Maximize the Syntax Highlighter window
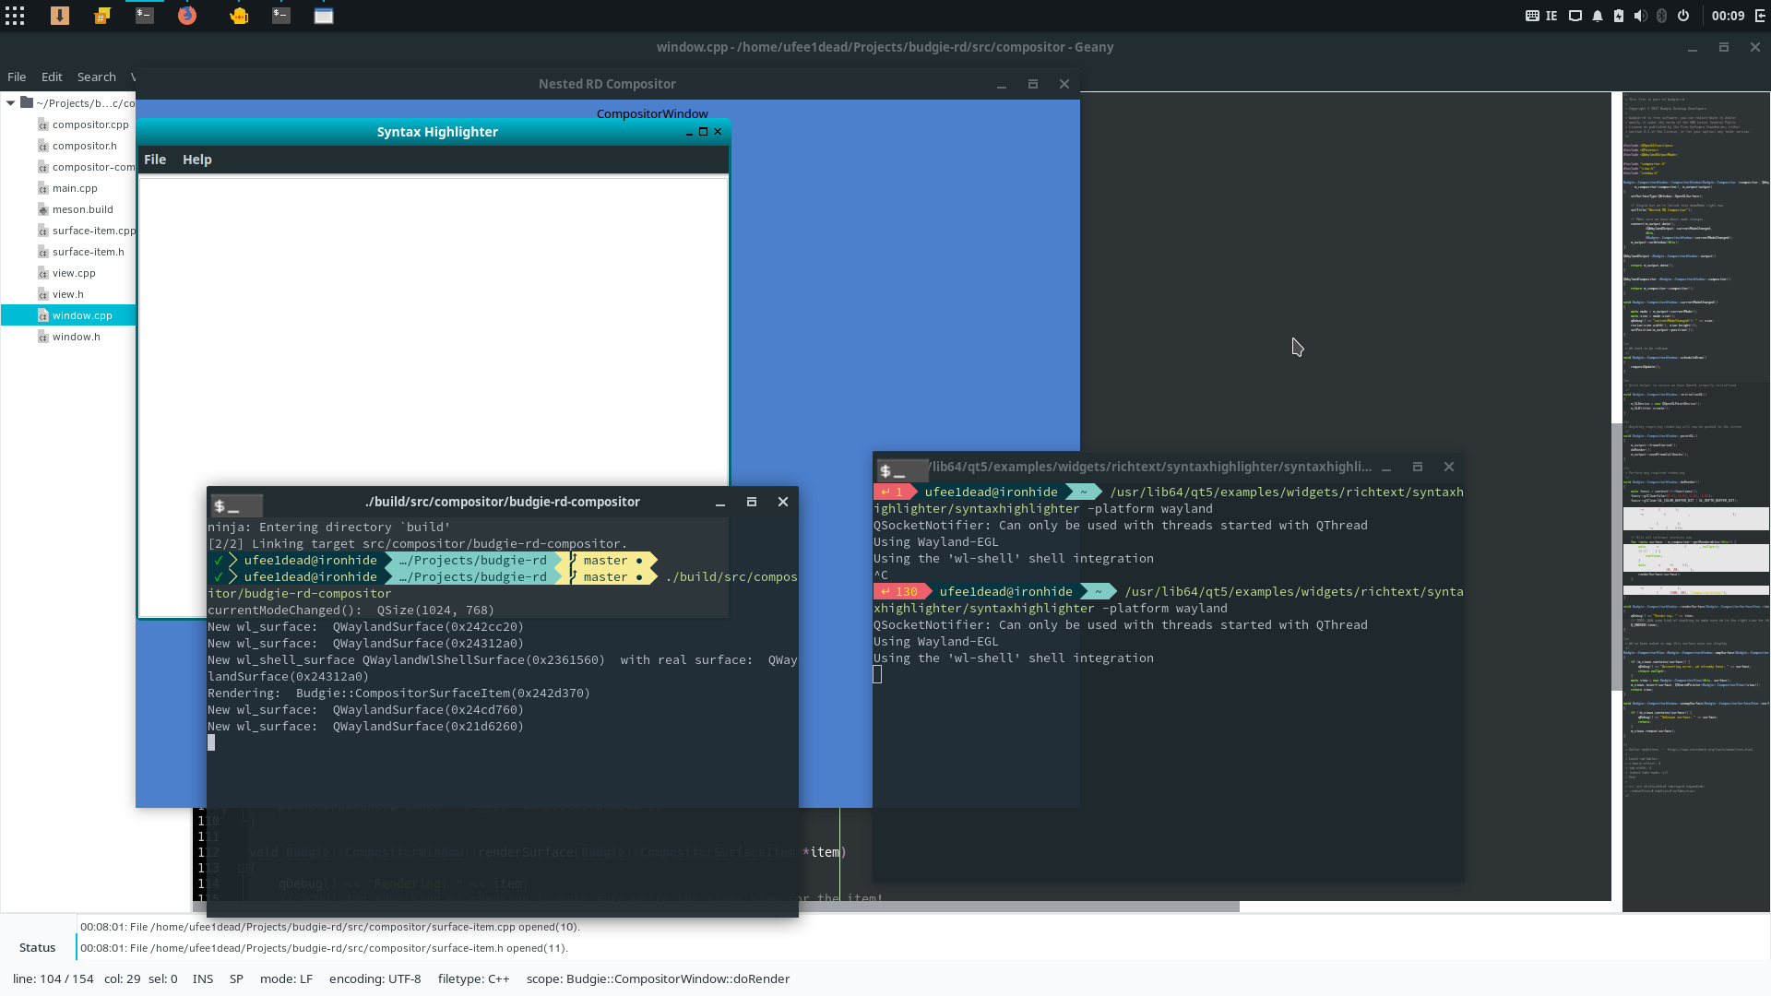 [703, 132]
